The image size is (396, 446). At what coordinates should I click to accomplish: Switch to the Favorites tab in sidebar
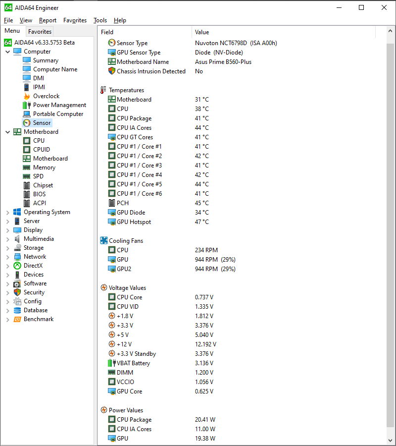point(40,32)
